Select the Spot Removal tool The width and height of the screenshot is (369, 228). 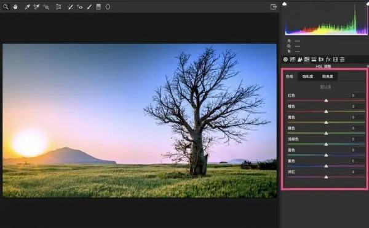point(70,7)
